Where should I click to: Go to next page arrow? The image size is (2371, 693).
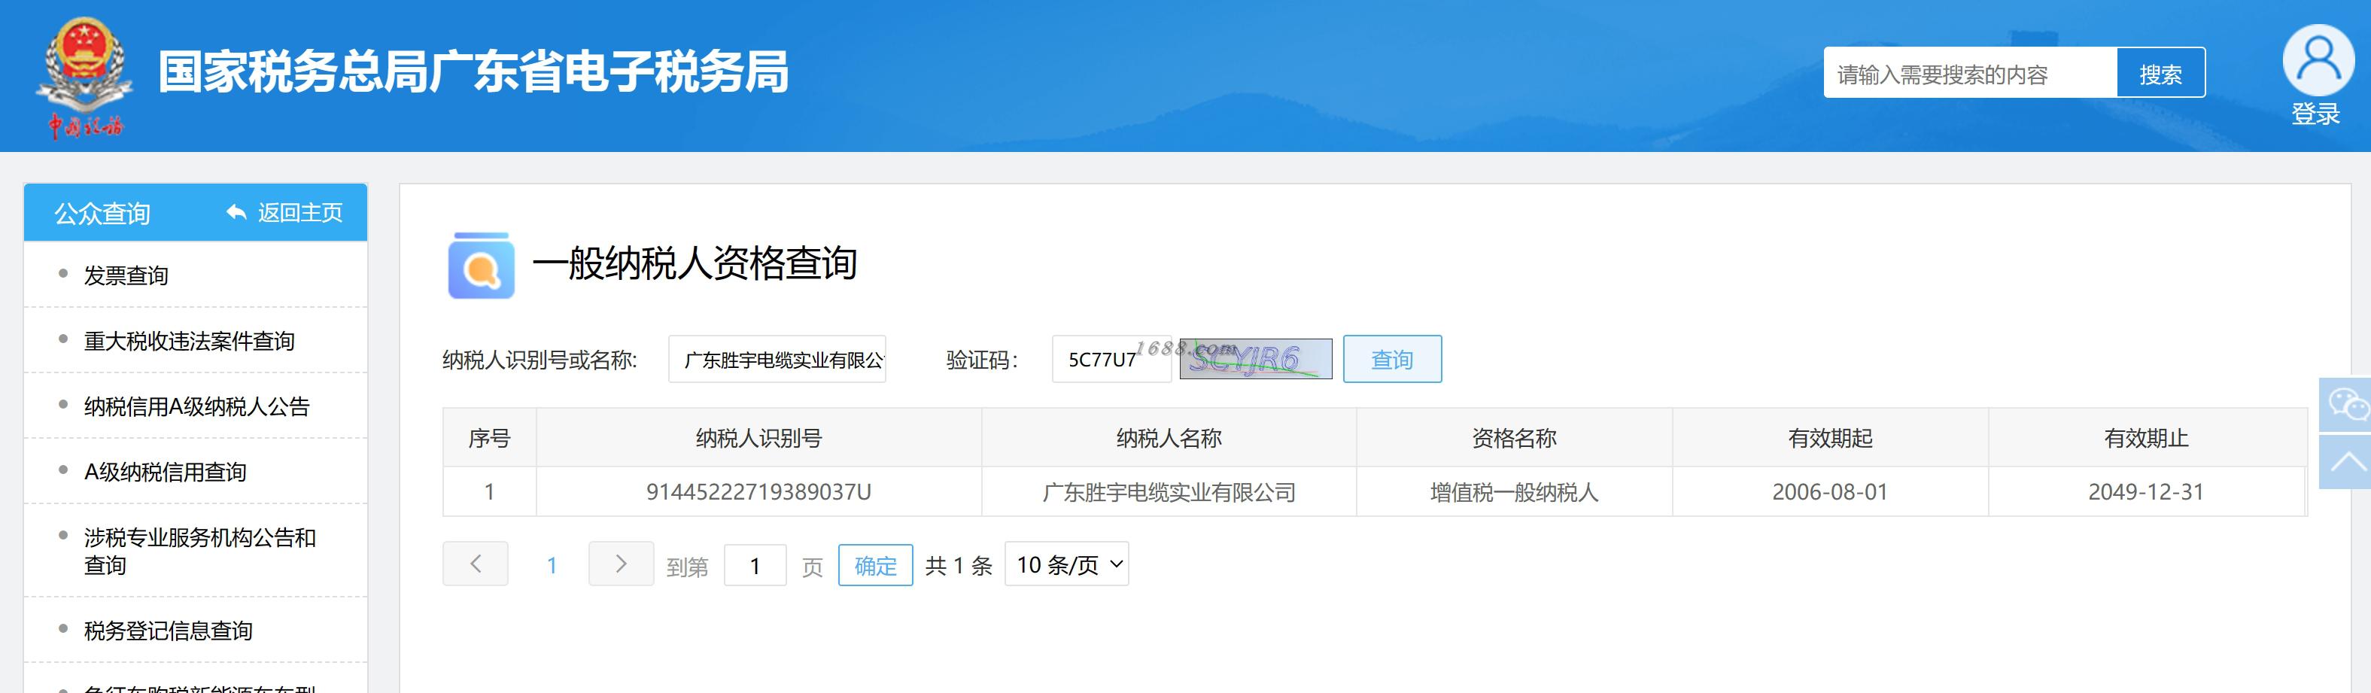point(622,564)
